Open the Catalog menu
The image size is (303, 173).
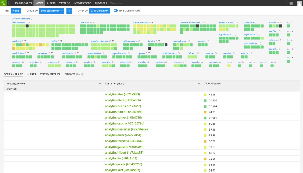(65, 3)
